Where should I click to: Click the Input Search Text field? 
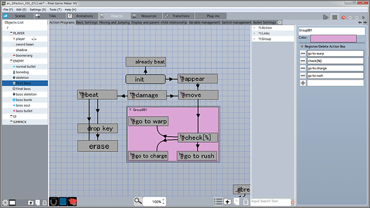[271, 201]
